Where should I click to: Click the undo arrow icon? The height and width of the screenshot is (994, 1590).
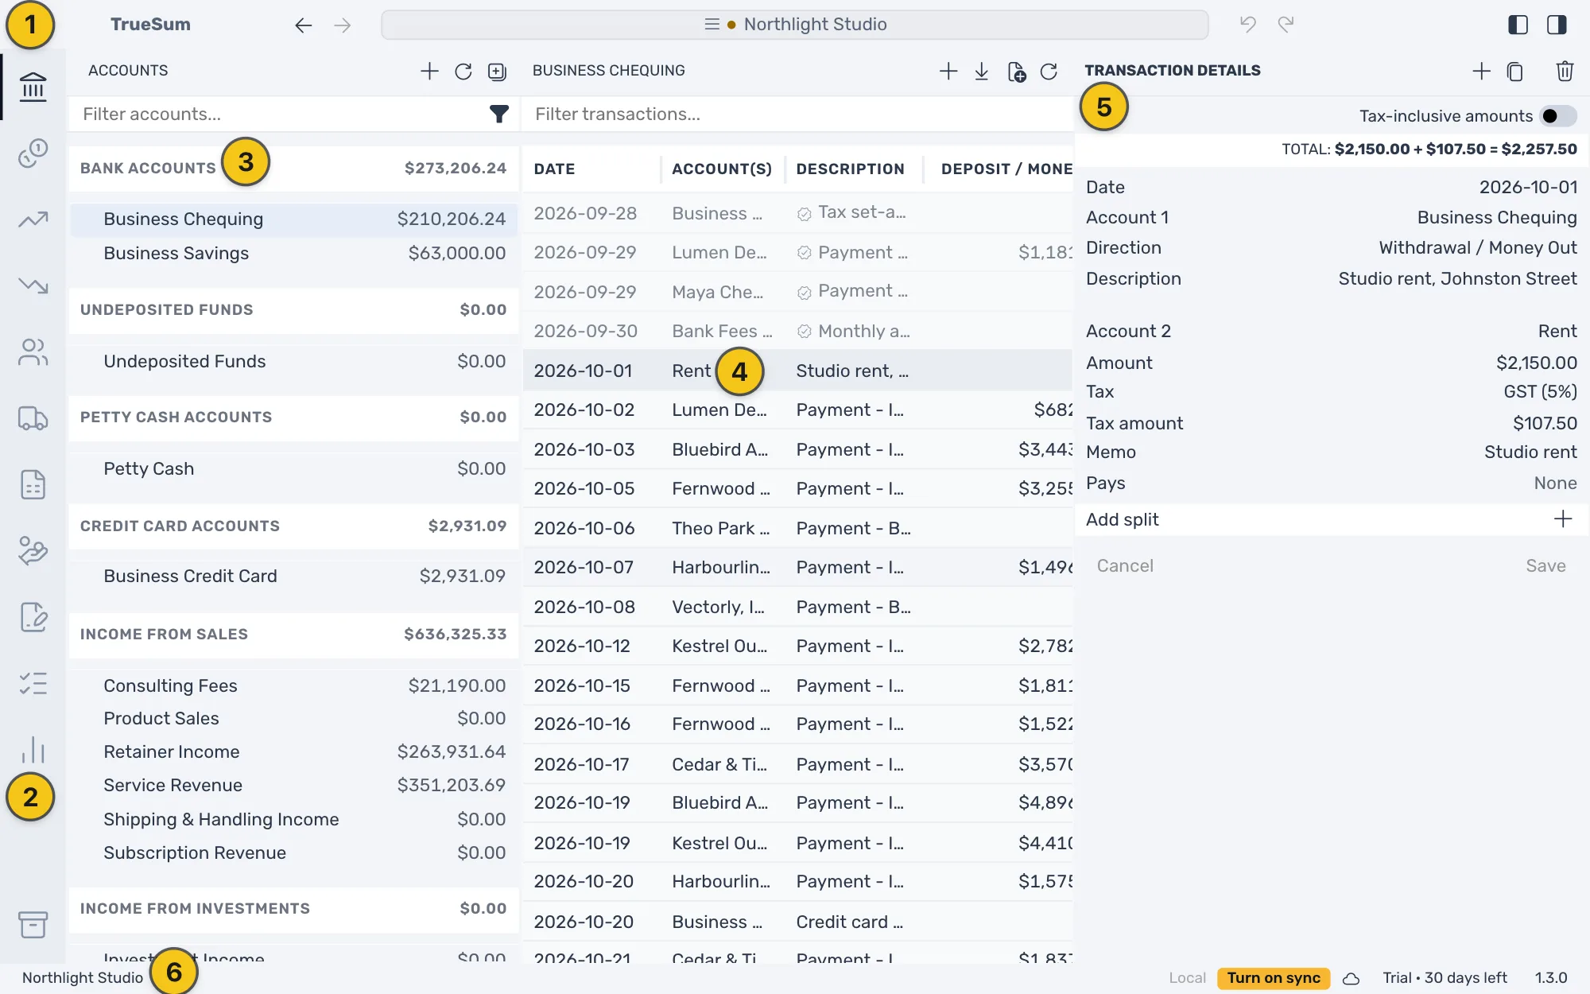coord(1247,25)
